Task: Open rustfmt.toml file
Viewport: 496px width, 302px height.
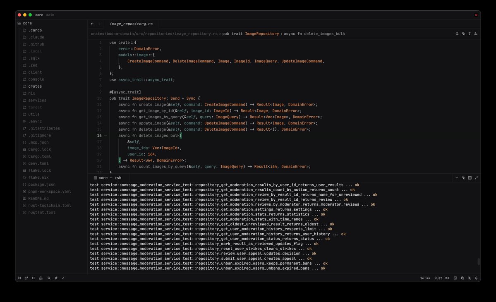Action: pyautogui.click(x=42, y=213)
